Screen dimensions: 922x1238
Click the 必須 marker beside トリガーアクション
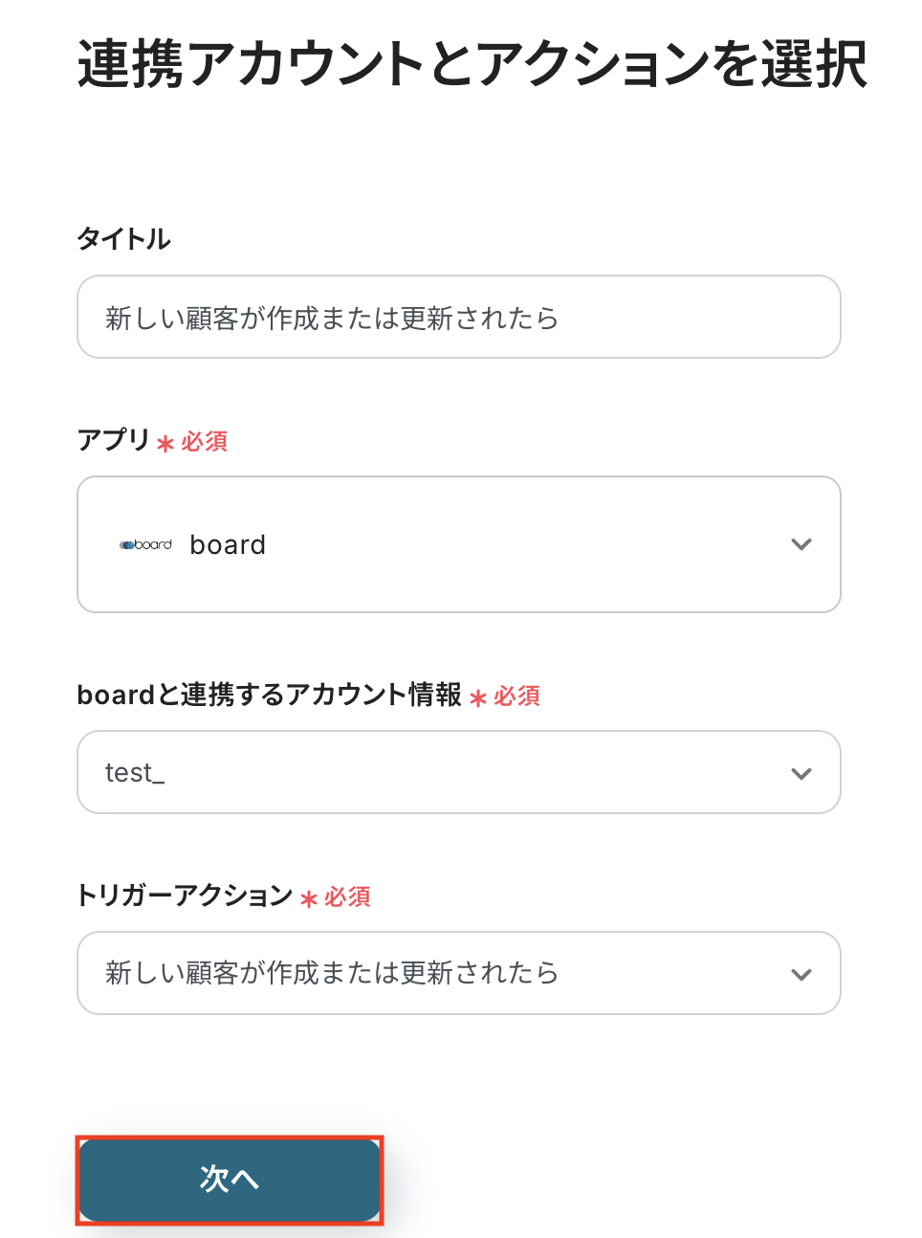coord(347,896)
